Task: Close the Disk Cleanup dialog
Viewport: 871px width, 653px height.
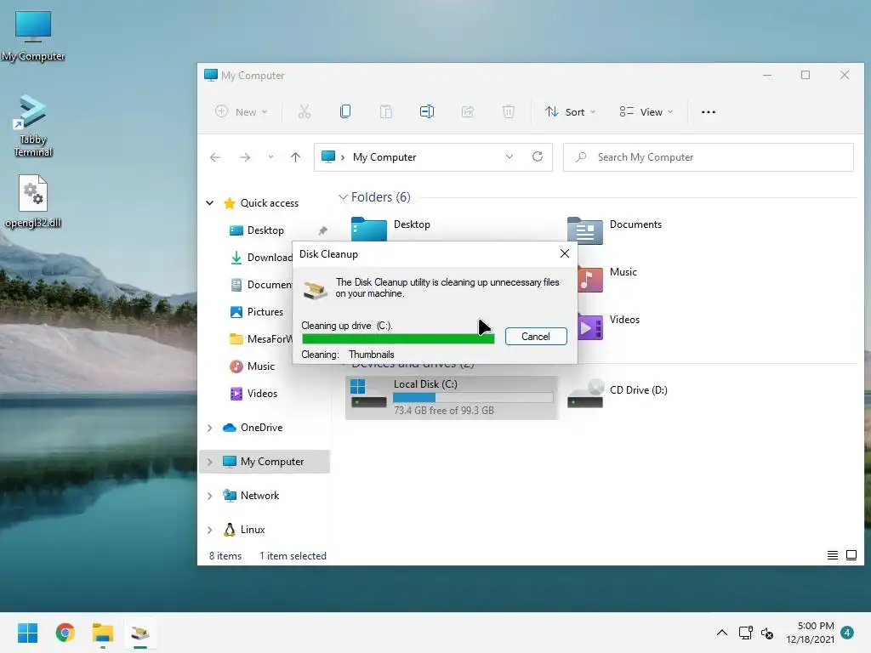Action: [x=565, y=253]
